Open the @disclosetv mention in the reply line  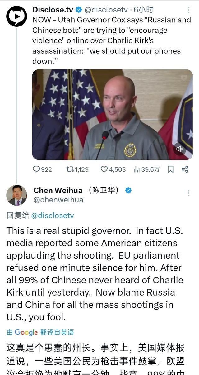[52, 215]
